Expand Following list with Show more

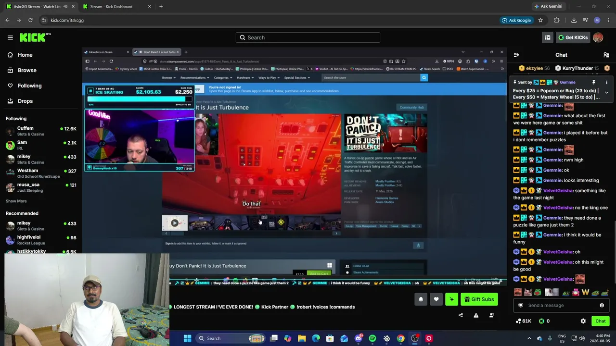tap(16, 201)
